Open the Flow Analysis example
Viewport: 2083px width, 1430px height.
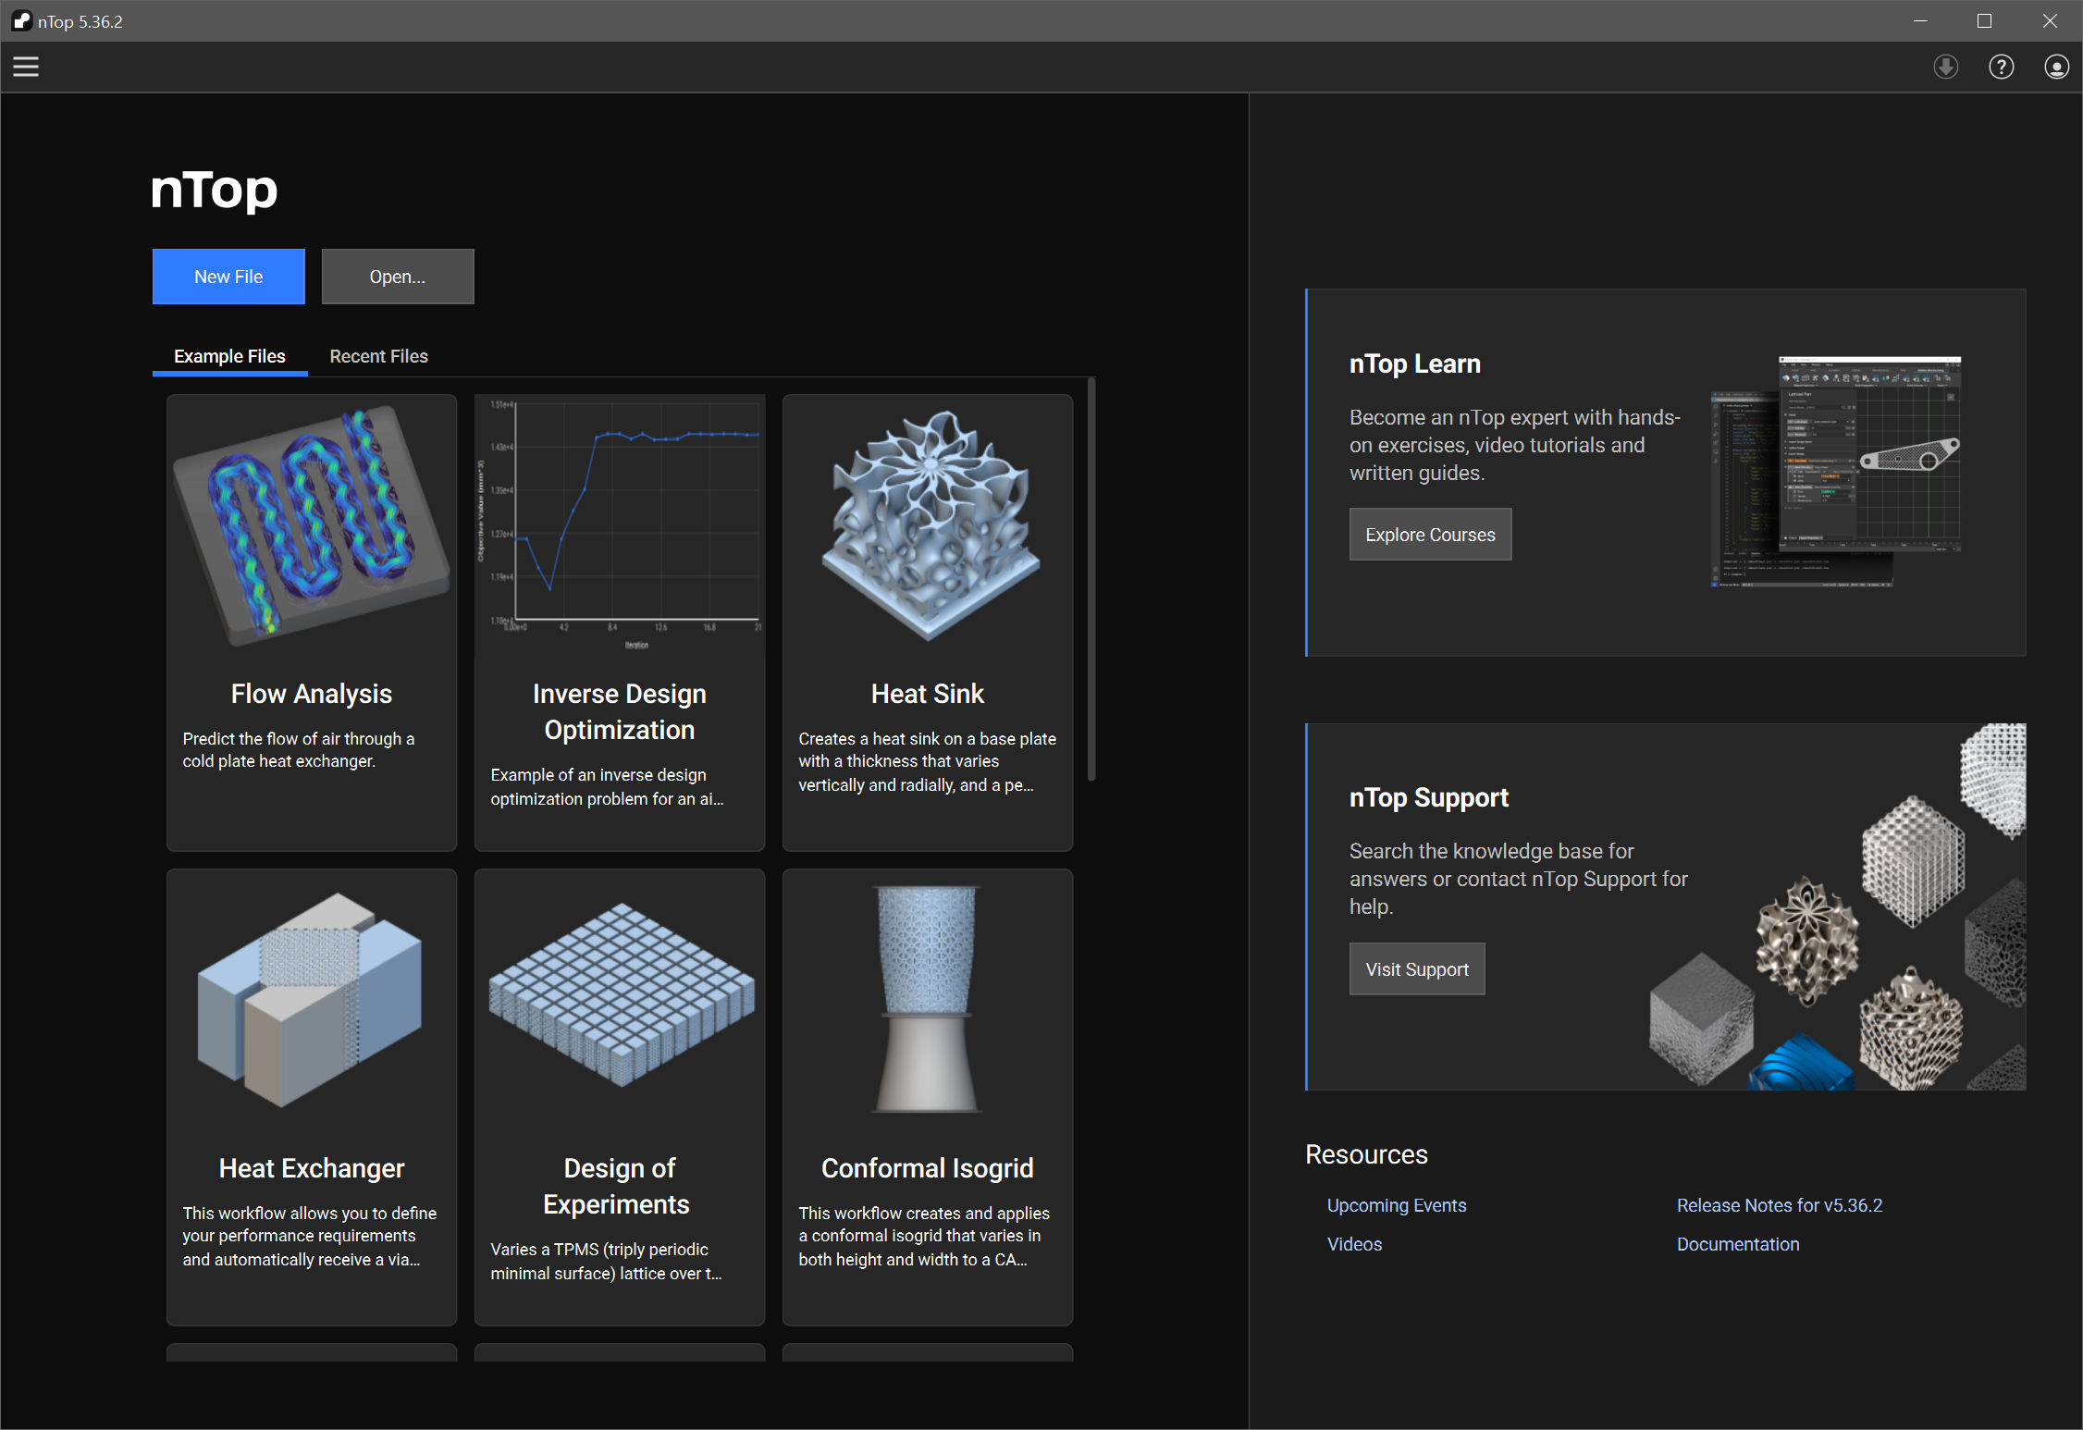311,623
